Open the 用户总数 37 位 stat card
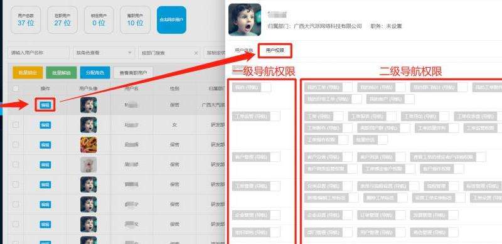Viewport: 502px width, 244px height. click(x=26, y=20)
